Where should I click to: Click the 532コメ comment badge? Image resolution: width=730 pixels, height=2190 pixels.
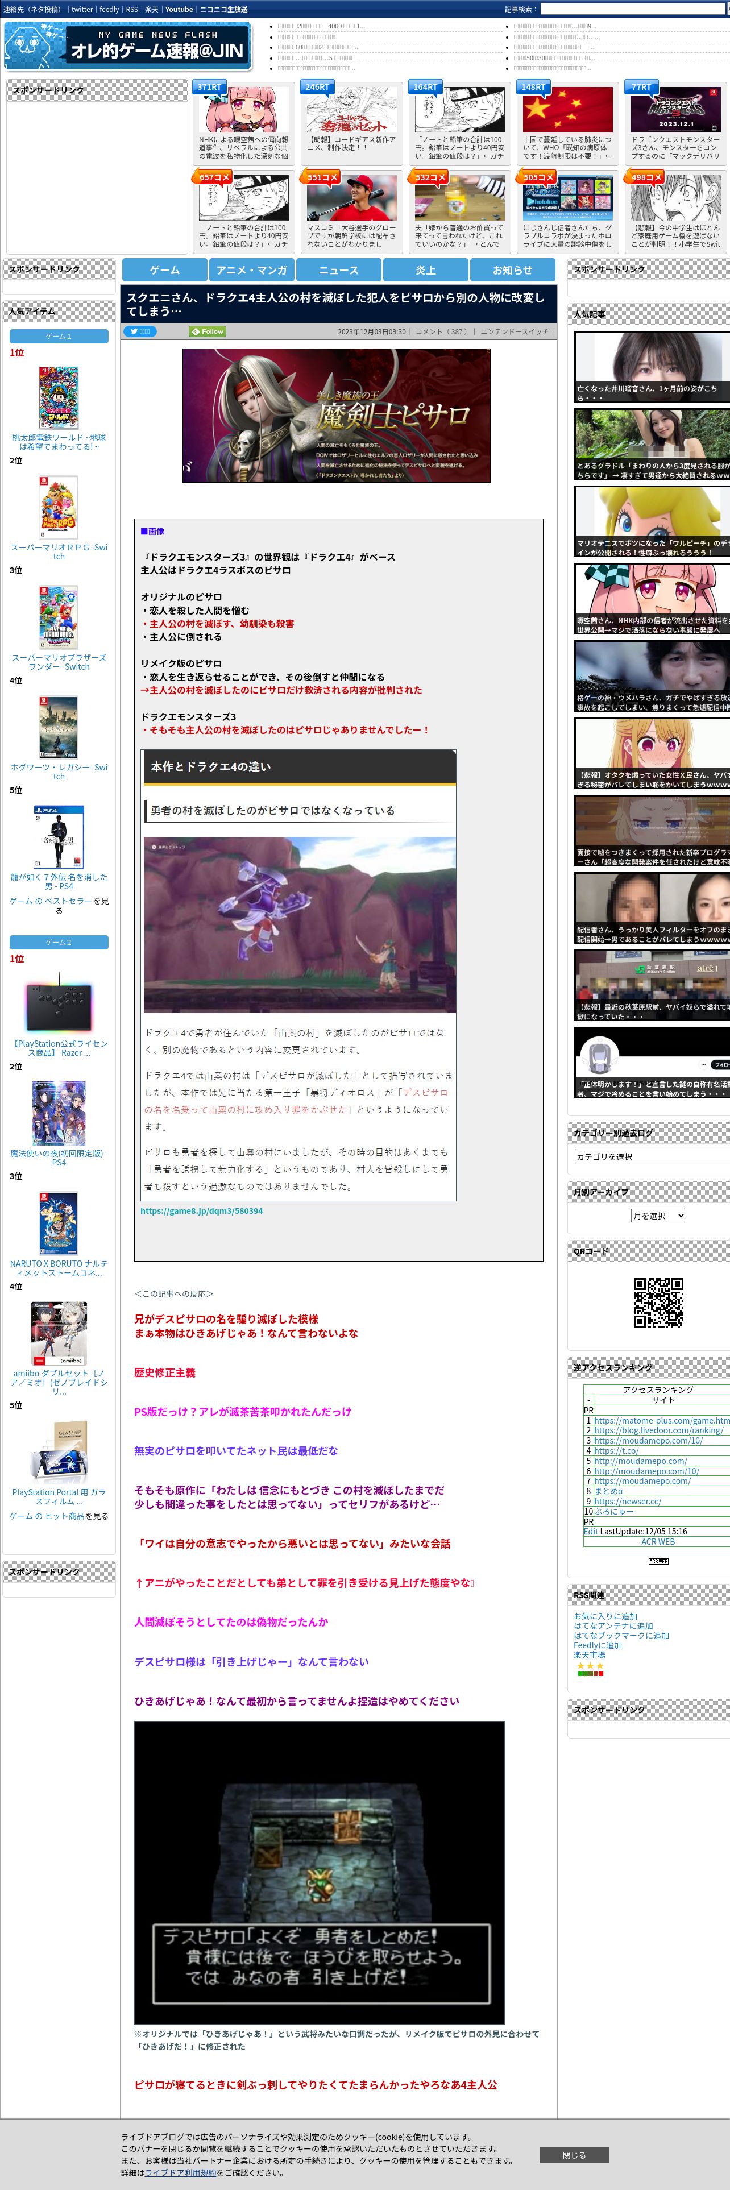point(429,177)
